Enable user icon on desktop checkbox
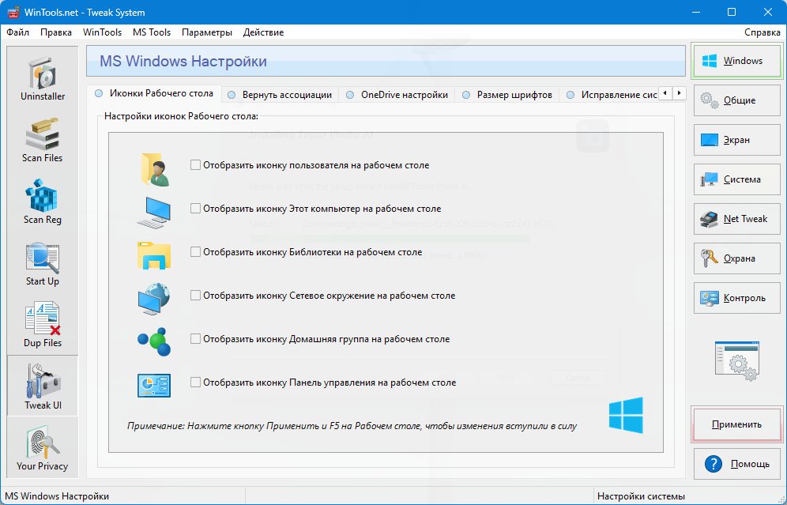Screen dimensions: 787x505 point(195,164)
